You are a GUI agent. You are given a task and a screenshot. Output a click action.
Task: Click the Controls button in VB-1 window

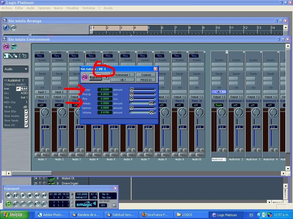click(146, 75)
